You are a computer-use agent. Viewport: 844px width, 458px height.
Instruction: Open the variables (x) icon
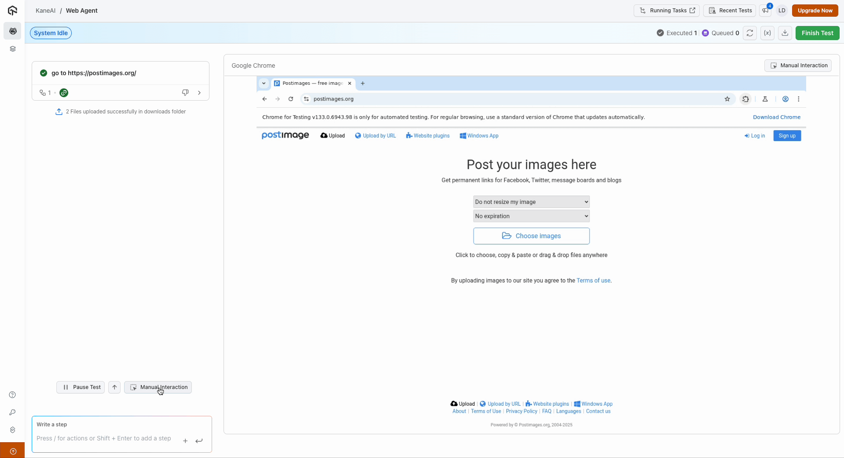[x=767, y=33]
